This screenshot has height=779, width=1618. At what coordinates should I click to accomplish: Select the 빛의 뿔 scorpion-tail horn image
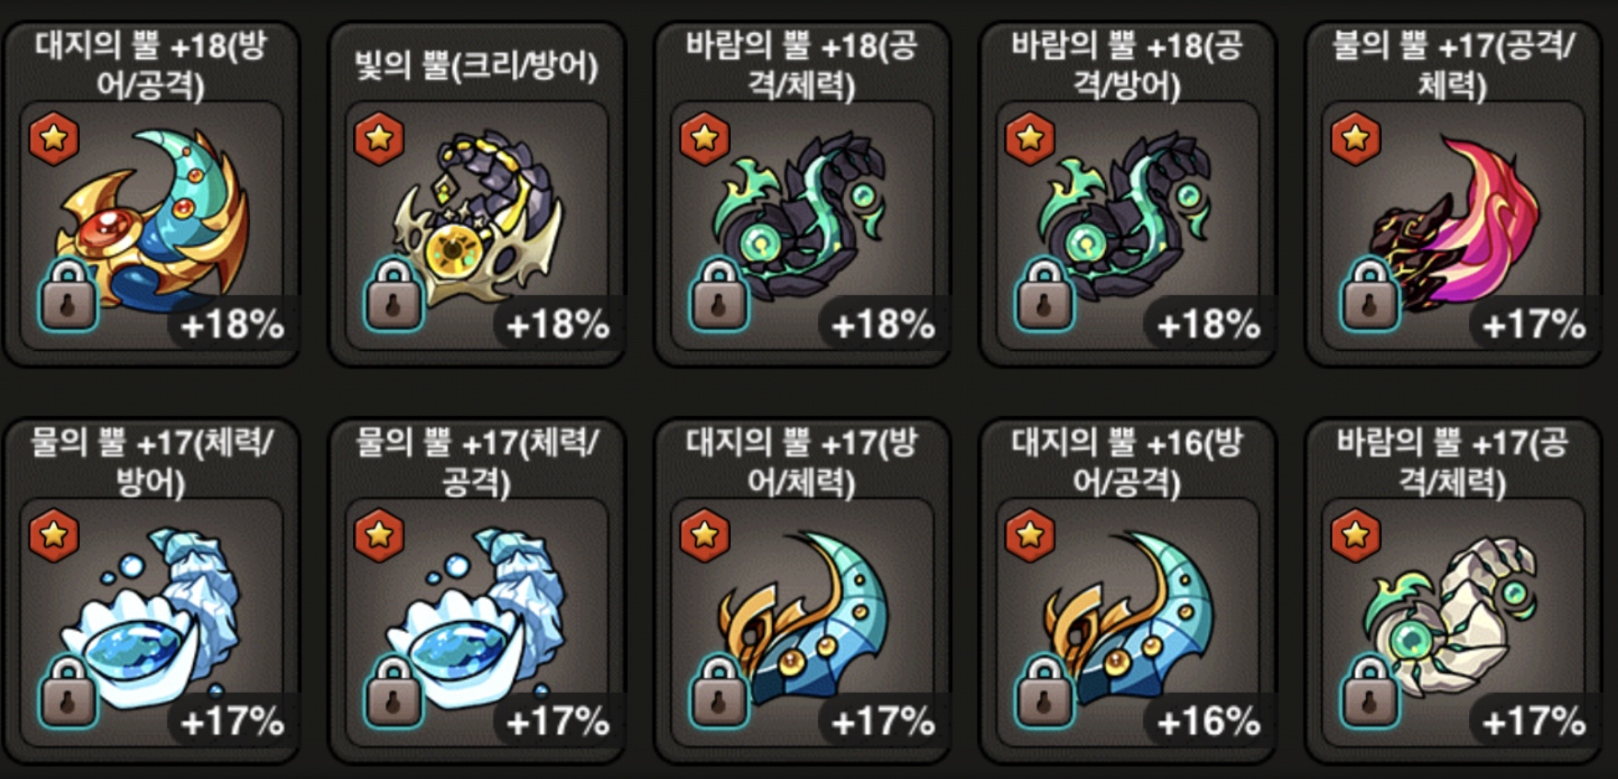point(478,217)
